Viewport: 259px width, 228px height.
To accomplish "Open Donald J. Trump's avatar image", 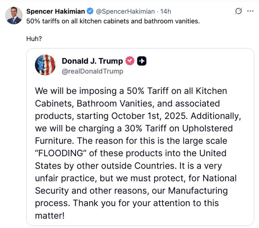I will (x=45, y=65).
